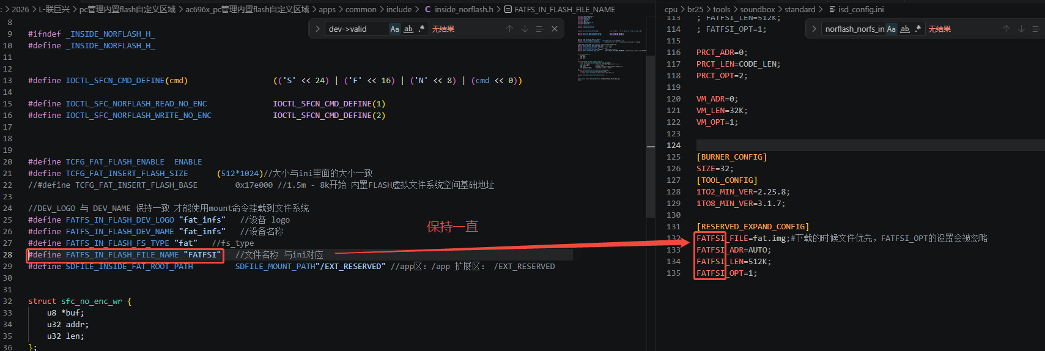Click inside_norflash.h in the breadcrumb
Screen dimensions: 1045x351
(463, 9)
